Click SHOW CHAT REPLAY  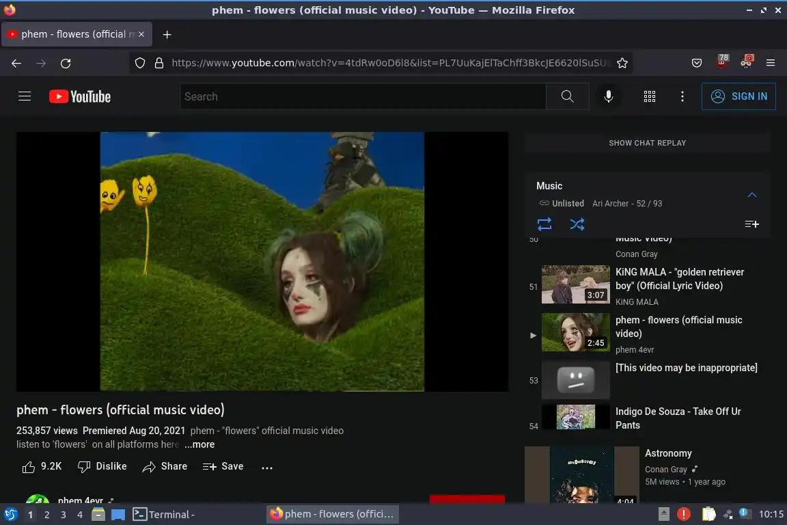pyautogui.click(x=648, y=143)
